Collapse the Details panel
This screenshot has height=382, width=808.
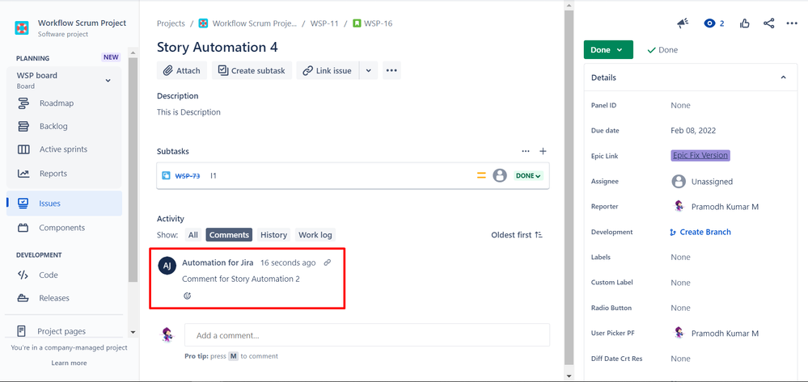coord(783,78)
